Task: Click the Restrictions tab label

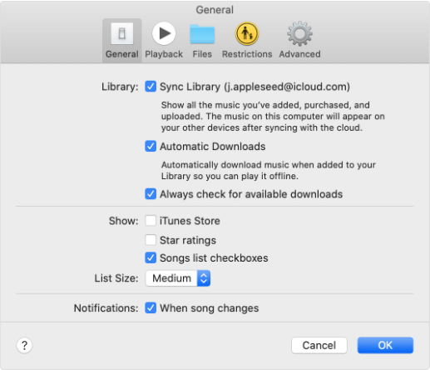Action: (247, 54)
